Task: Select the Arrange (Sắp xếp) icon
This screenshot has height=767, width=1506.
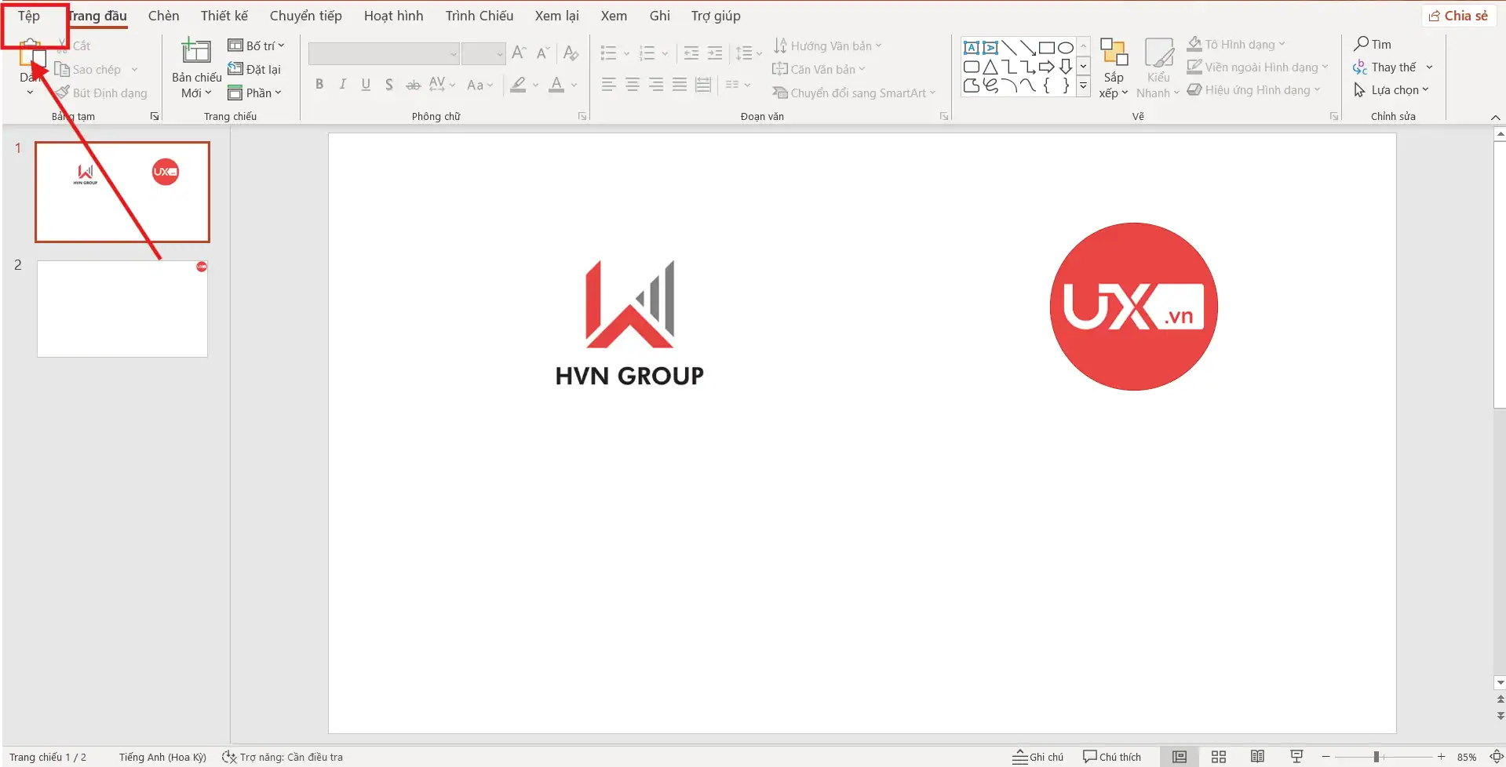Action: [x=1113, y=53]
